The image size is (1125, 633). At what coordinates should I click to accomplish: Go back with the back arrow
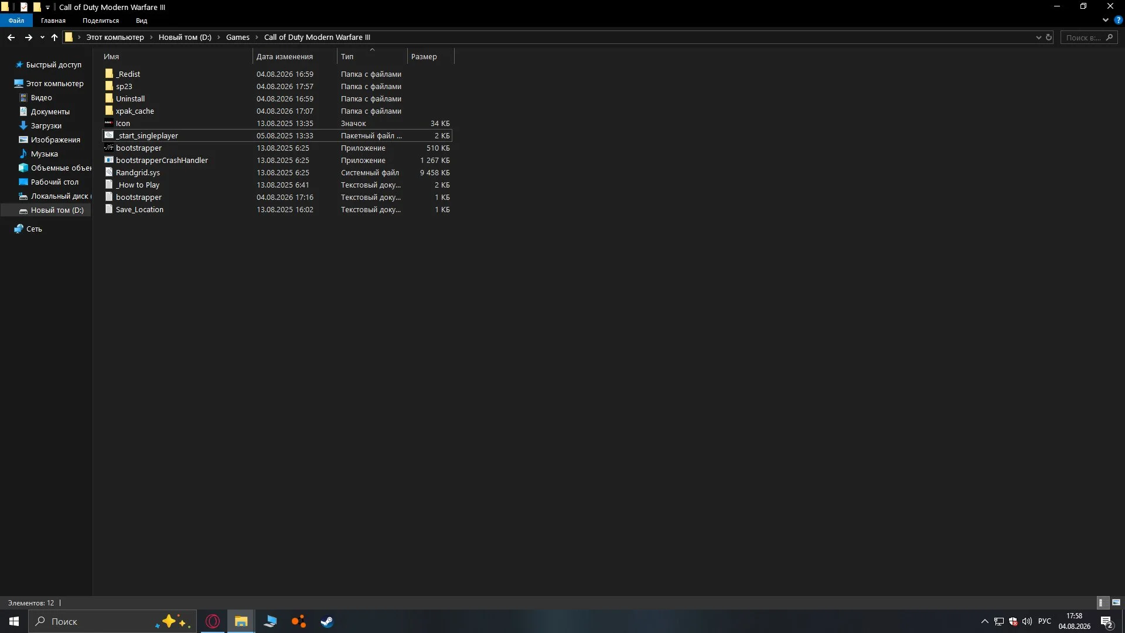[11, 37]
